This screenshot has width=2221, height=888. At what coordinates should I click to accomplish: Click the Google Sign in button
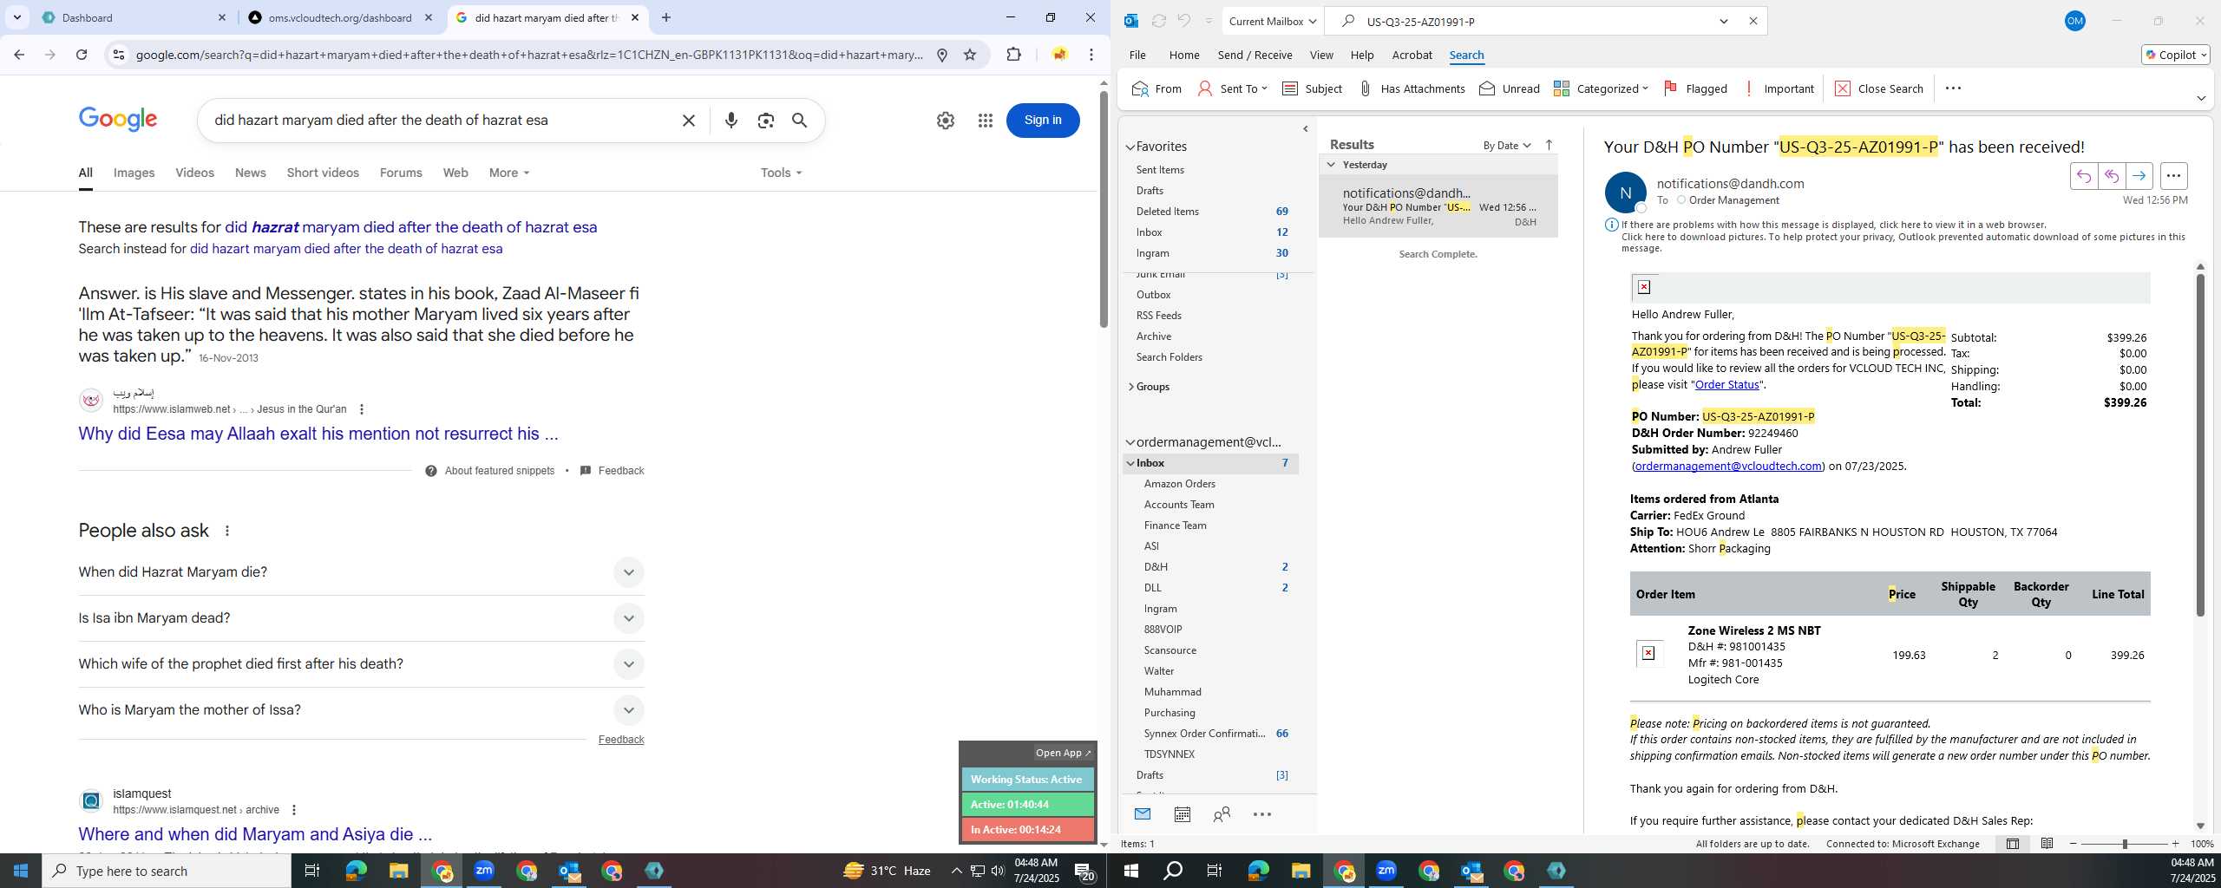coord(1043,121)
